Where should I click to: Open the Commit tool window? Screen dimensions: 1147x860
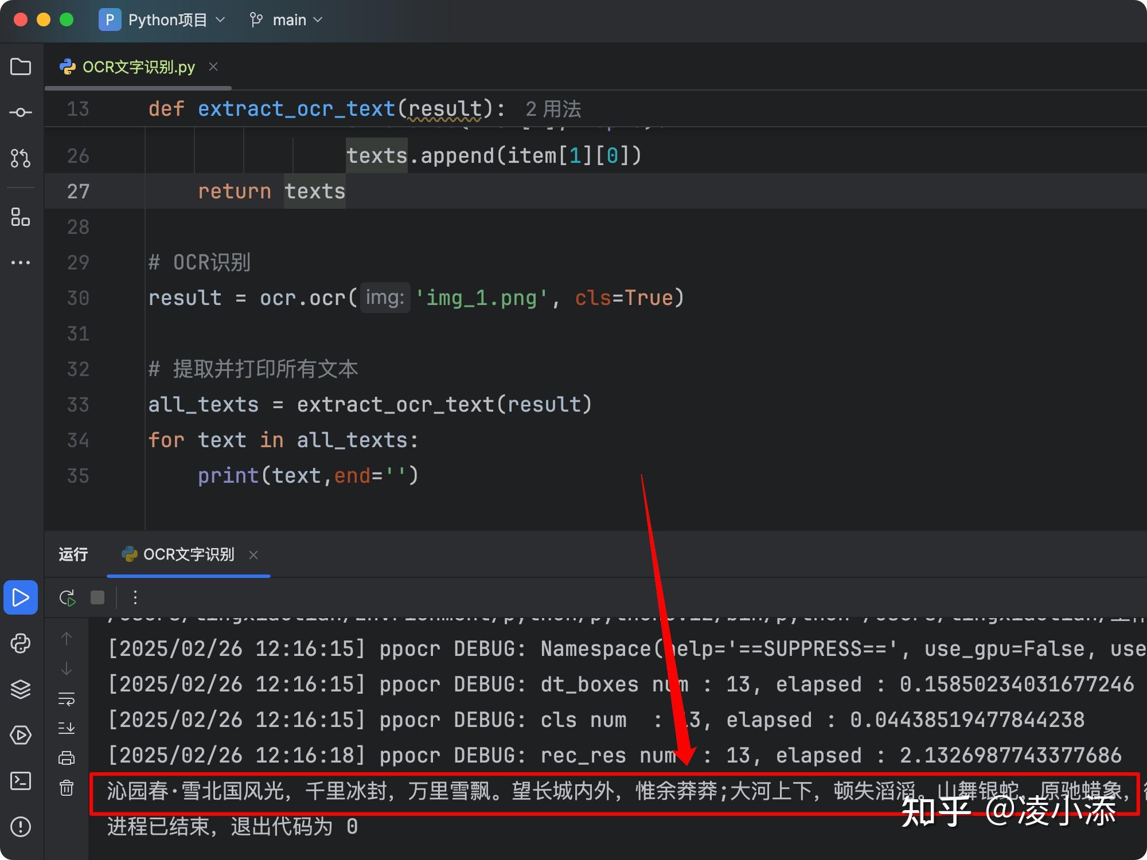tap(21, 112)
